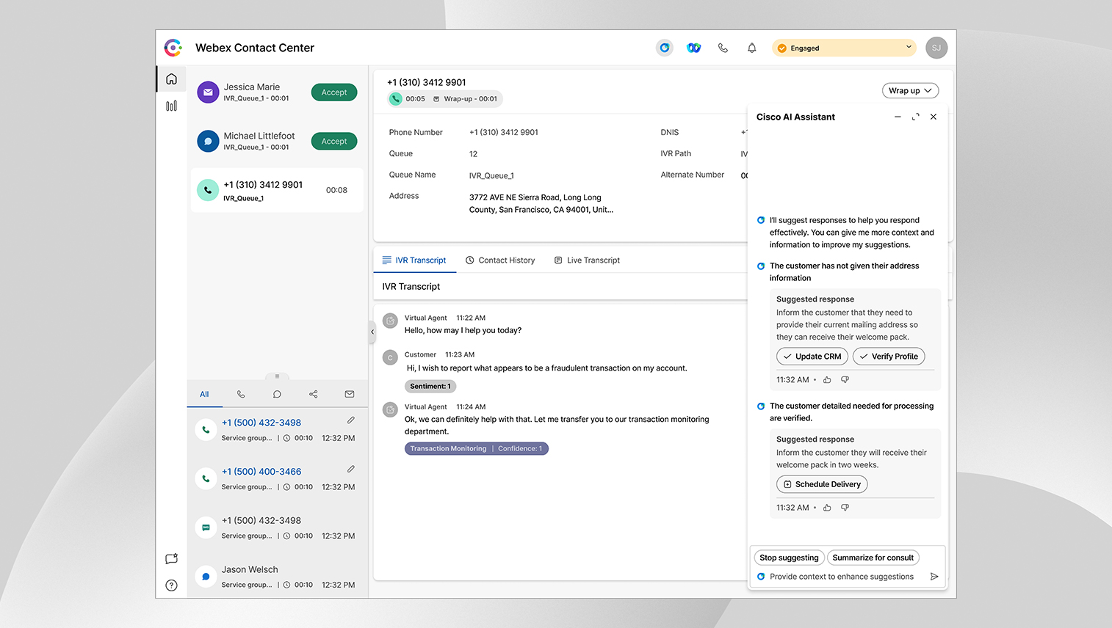Filter interaction history by email icon
This screenshot has height=628, width=1112.
tap(350, 394)
